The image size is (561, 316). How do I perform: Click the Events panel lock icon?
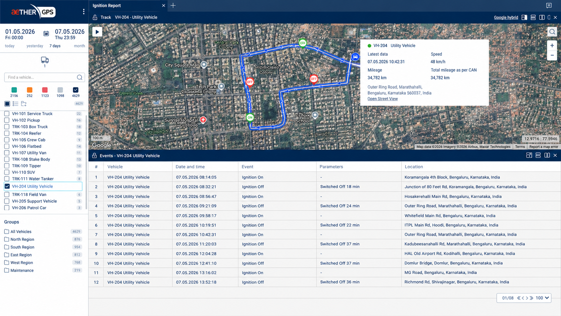coord(95,155)
